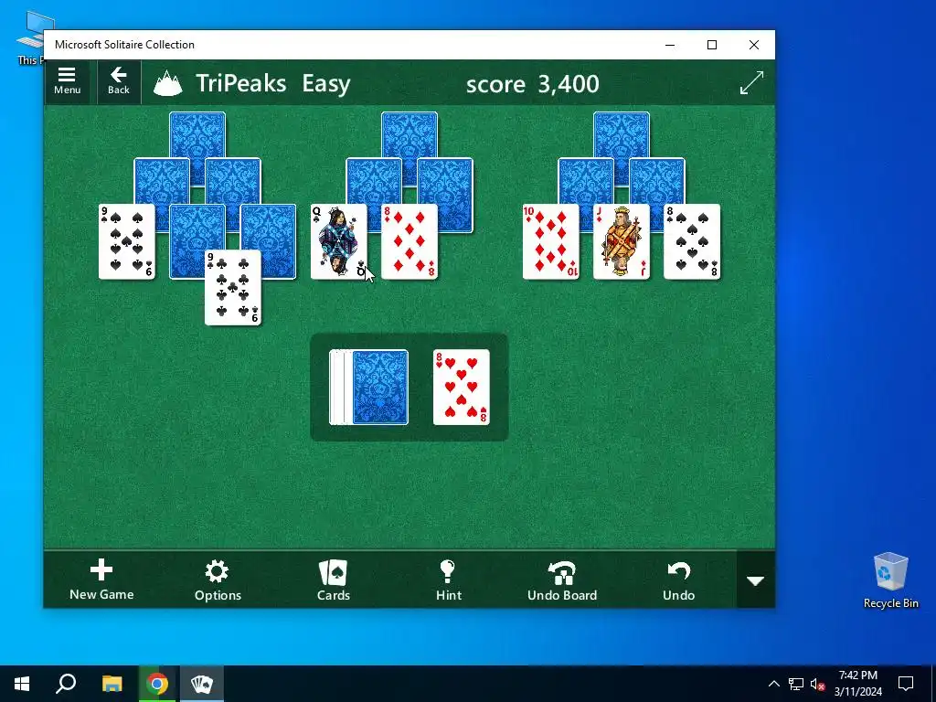
Task: Open the Windows Start menu
Action: coord(22,684)
